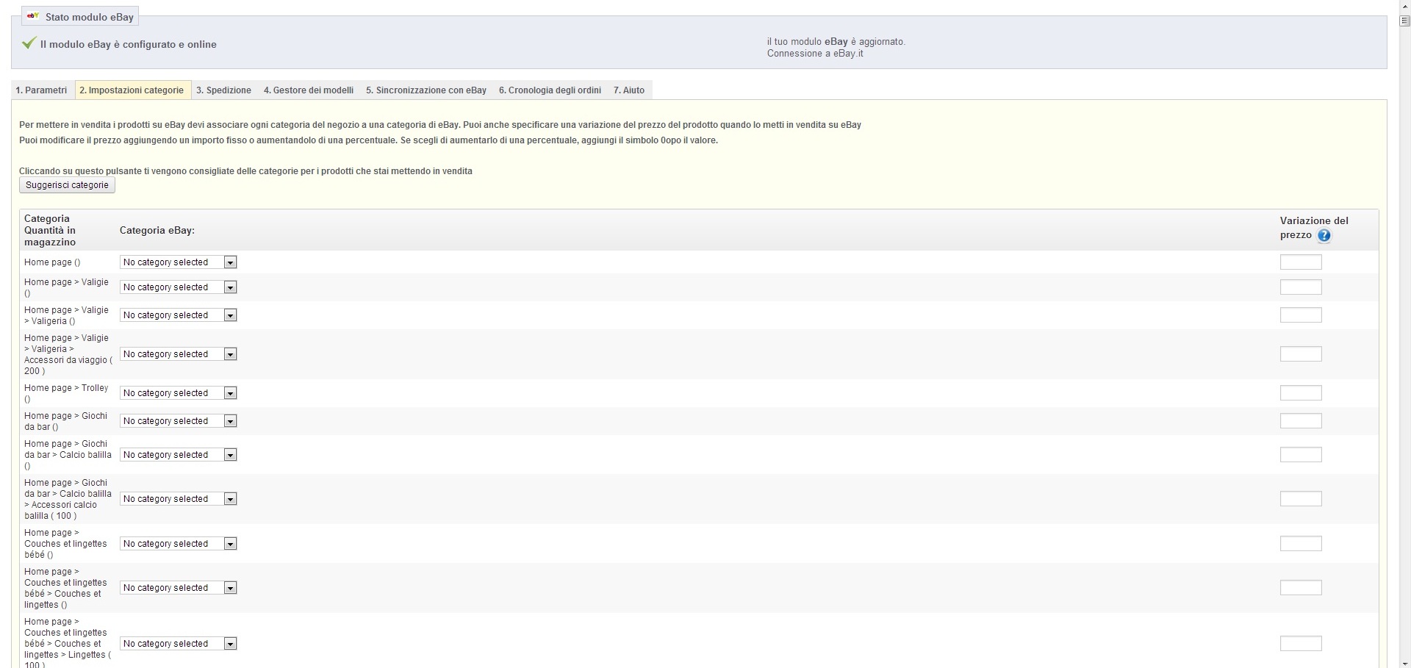
Task: Click price variation field for Home page > Valigie ()
Action: pos(1301,287)
